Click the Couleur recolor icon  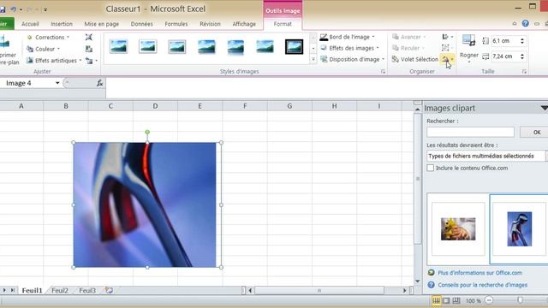coord(30,49)
